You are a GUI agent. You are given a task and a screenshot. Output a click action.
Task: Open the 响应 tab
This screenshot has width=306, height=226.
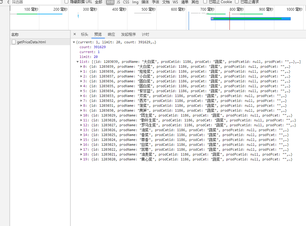(111, 34)
